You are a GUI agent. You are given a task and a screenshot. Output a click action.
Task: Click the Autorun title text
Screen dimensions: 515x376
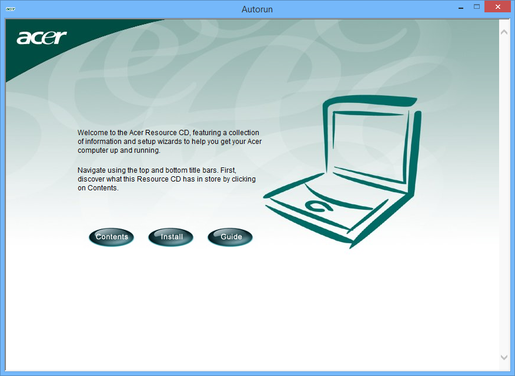(x=257, y=9)
